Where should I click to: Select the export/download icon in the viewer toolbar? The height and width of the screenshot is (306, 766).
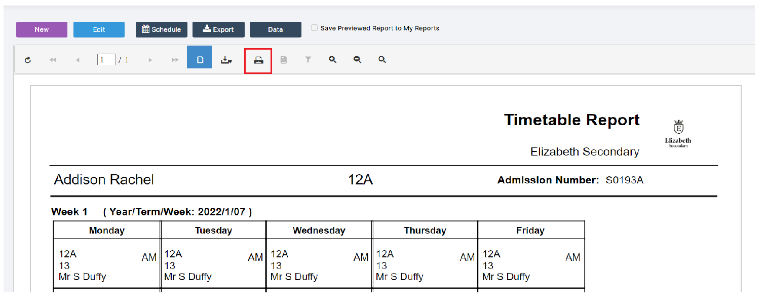click(226, 59)
